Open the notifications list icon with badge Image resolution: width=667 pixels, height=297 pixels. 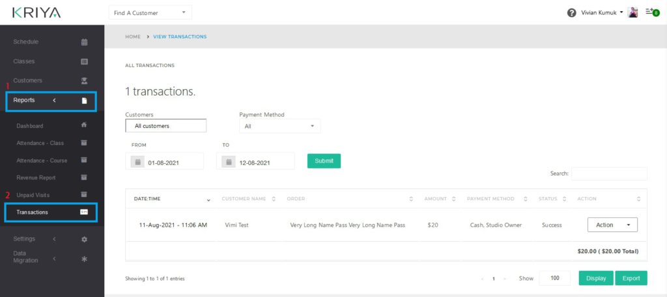point(649,12)
